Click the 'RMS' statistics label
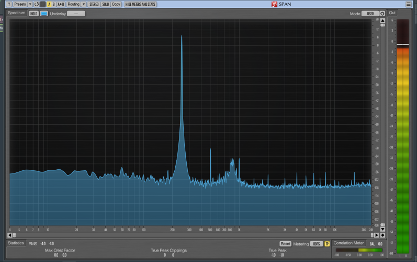 tap(33, 244)
